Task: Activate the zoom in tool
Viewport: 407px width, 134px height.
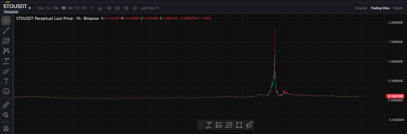Action: (x=6, y=115)
